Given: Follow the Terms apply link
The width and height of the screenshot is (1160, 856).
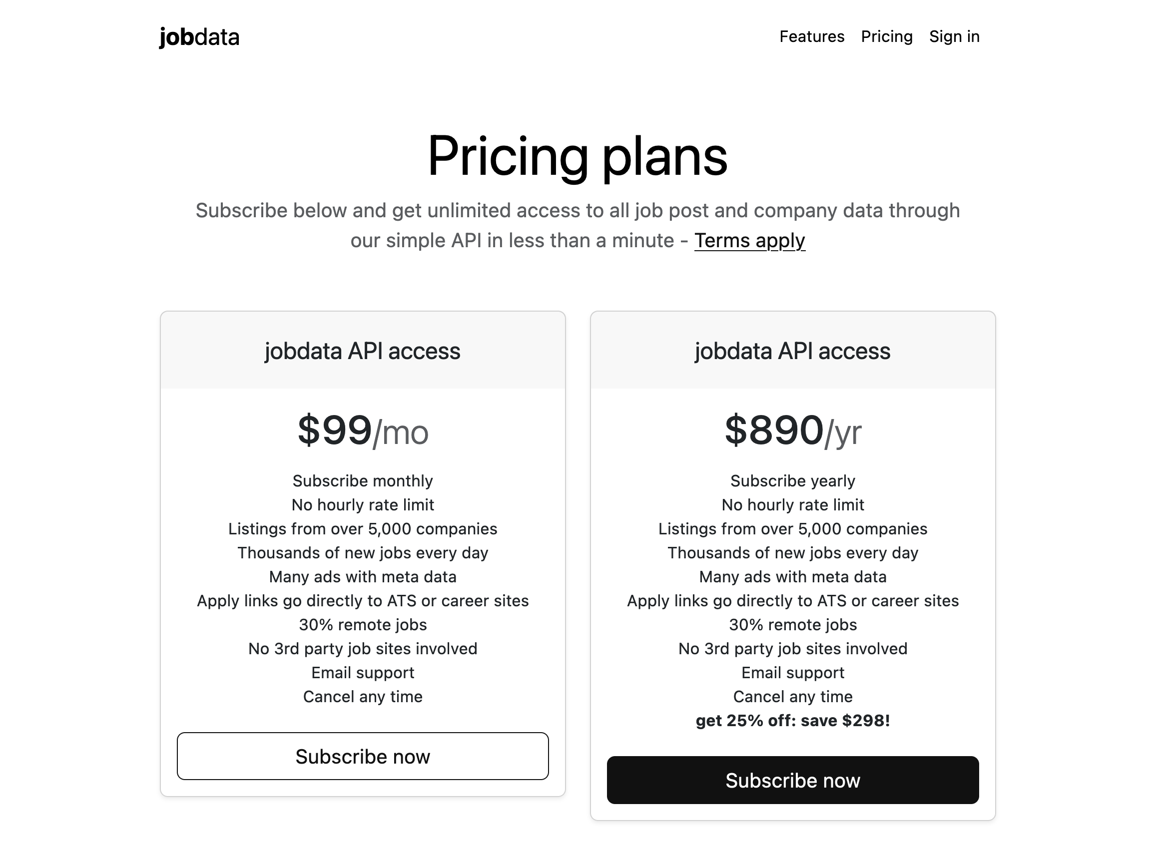Looking at the screenshot, I should pos(749,240).
